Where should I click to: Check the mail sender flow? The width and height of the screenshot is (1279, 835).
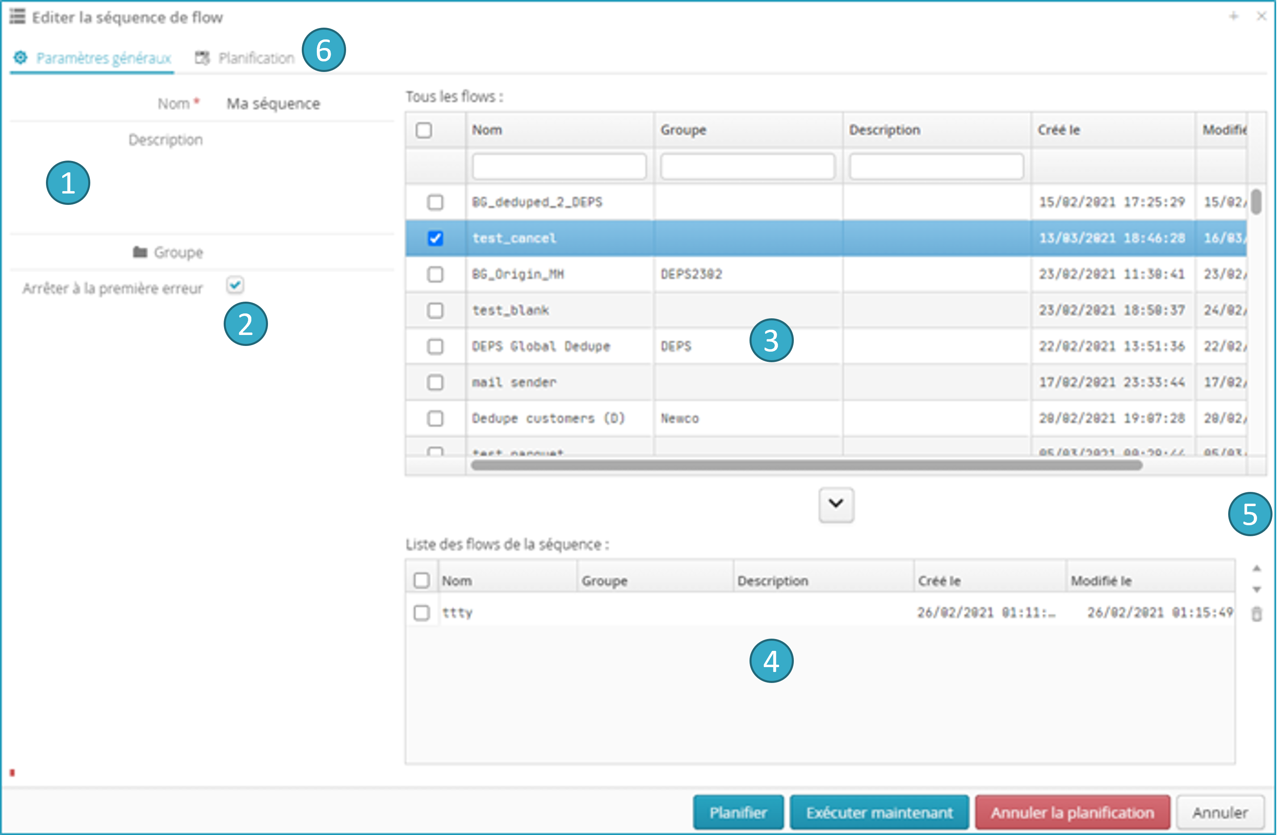point(435,382)
